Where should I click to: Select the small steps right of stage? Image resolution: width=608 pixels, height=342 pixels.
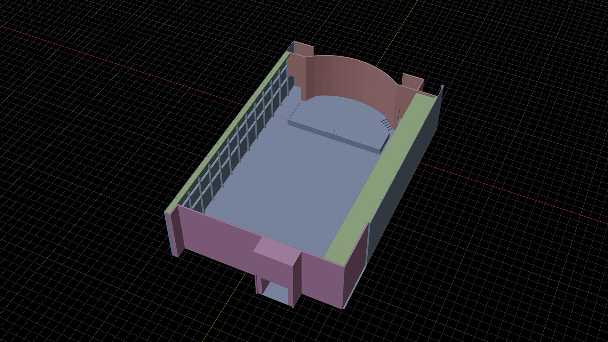coord(386,124)
